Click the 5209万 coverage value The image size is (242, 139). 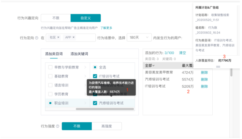(x=188, y=86)
